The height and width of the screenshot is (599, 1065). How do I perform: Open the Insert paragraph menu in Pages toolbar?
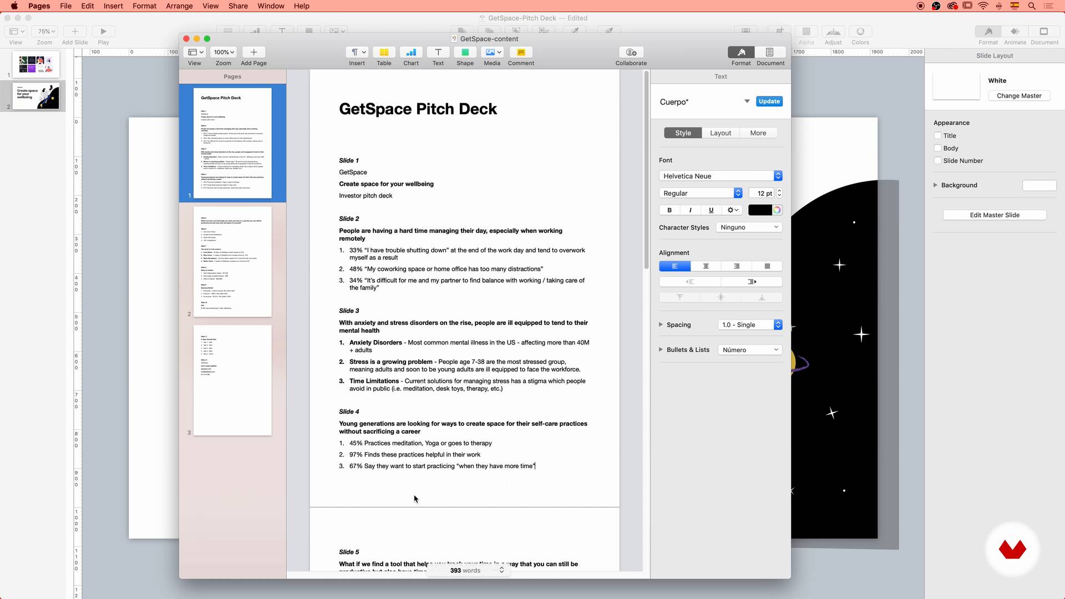coord(357,52)
